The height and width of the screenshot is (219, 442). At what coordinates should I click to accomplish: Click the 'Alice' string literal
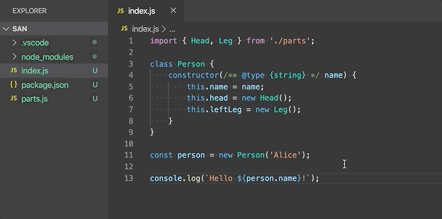(285, 155)
